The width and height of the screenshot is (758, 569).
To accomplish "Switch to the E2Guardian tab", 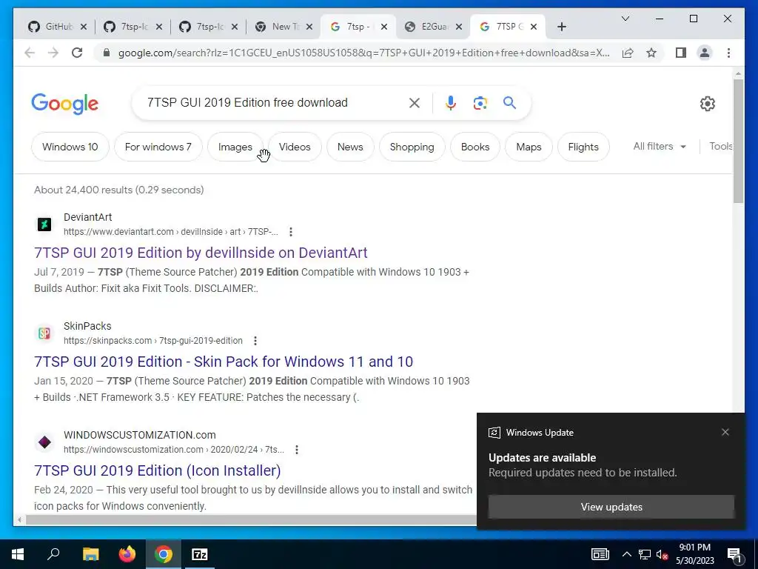I will 434,27.
